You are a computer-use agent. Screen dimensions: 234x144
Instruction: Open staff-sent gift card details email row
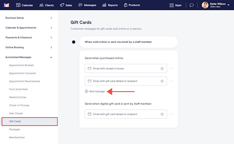tap(126, 114)
